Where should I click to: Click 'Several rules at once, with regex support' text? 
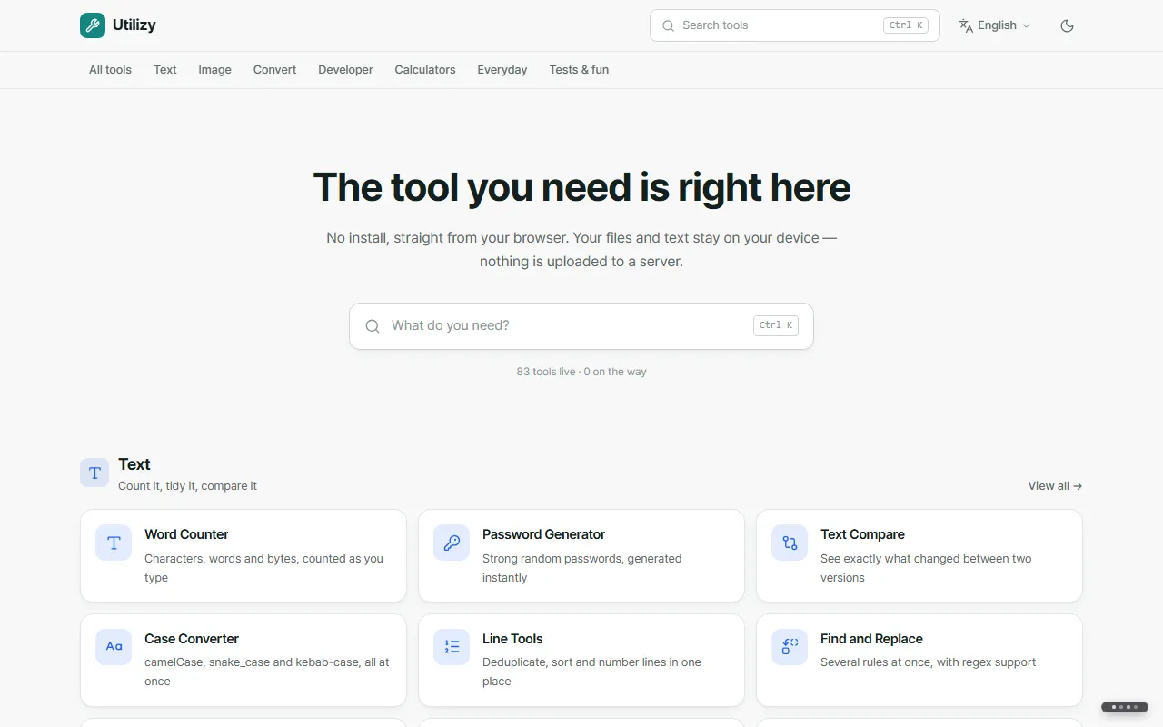928,662
